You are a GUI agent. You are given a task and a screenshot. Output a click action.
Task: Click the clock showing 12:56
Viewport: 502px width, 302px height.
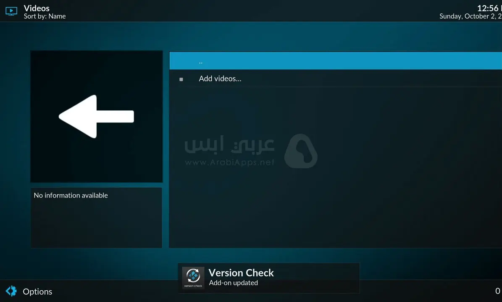tap(489, 8)
